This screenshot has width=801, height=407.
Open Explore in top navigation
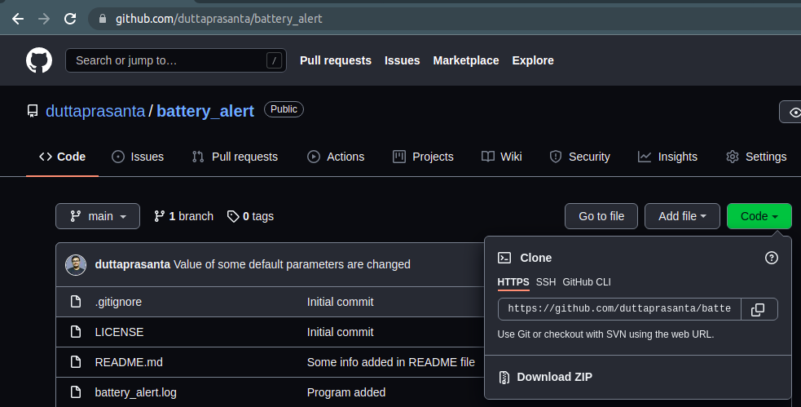point(533,60)
